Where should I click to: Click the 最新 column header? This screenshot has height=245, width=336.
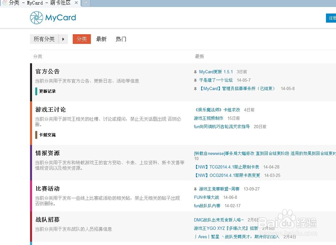pos(200,56)
